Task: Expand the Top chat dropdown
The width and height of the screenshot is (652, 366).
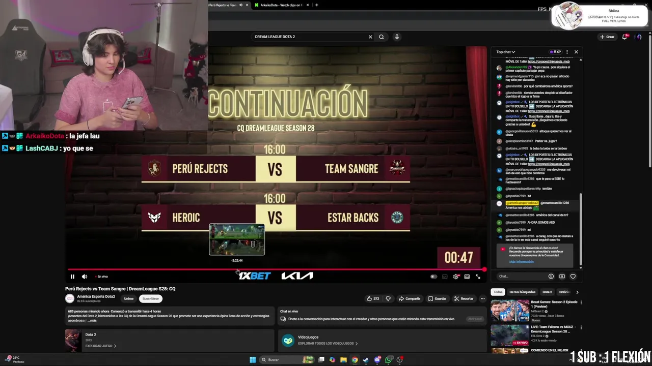Action: coord(506,52)
